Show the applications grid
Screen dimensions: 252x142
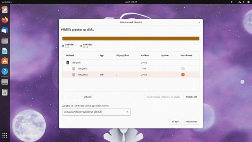point(5,135)
